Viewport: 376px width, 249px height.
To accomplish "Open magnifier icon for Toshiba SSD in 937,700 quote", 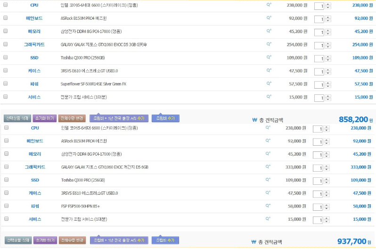I will coord(268,180).
